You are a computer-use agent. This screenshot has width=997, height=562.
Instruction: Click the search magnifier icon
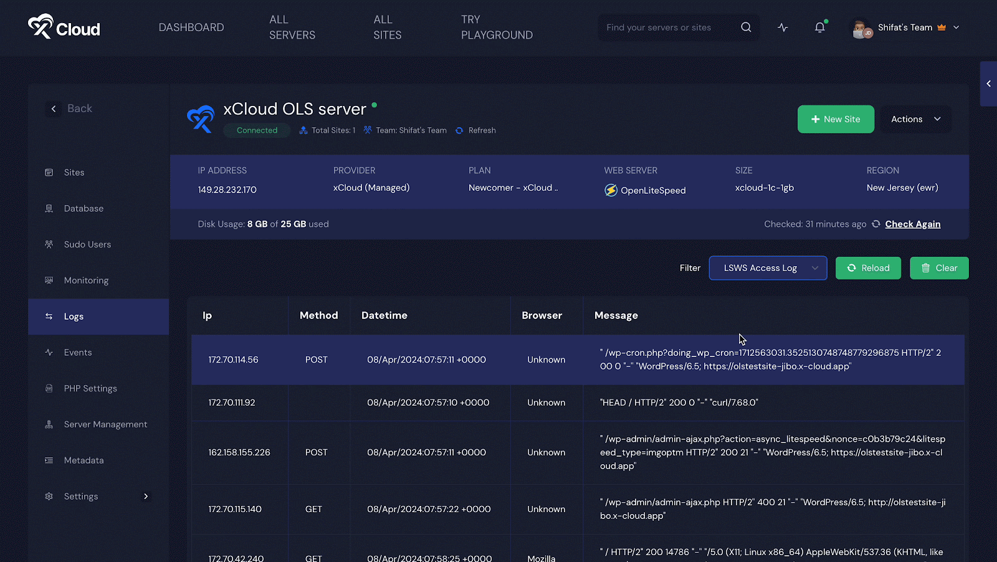tap(746, 27)
